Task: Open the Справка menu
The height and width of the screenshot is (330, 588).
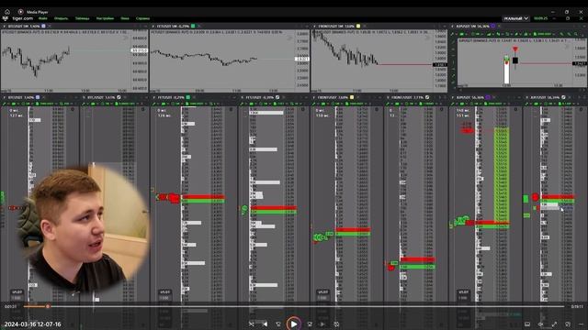Action: pos(142,18)
